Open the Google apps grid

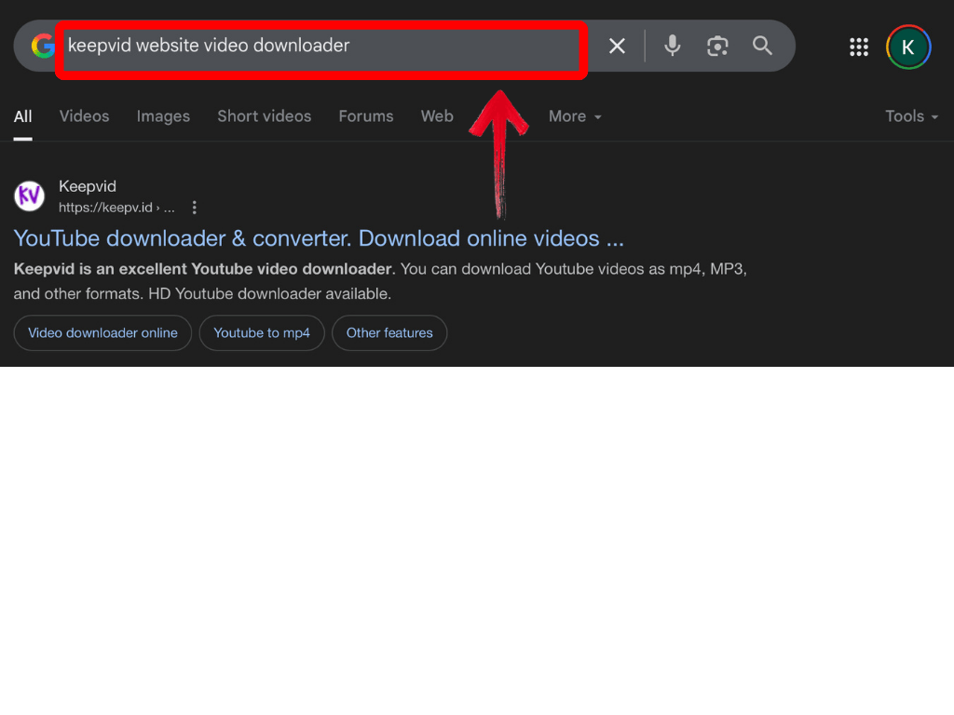click(x=859, y=47)
